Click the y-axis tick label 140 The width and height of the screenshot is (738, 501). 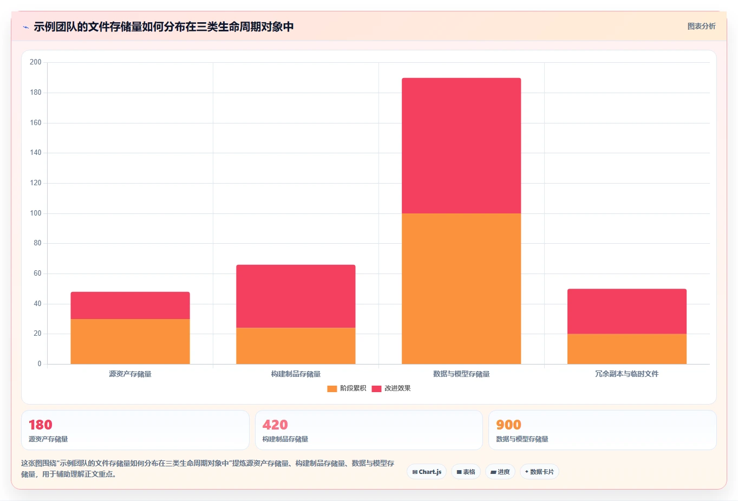click(36, 153)
